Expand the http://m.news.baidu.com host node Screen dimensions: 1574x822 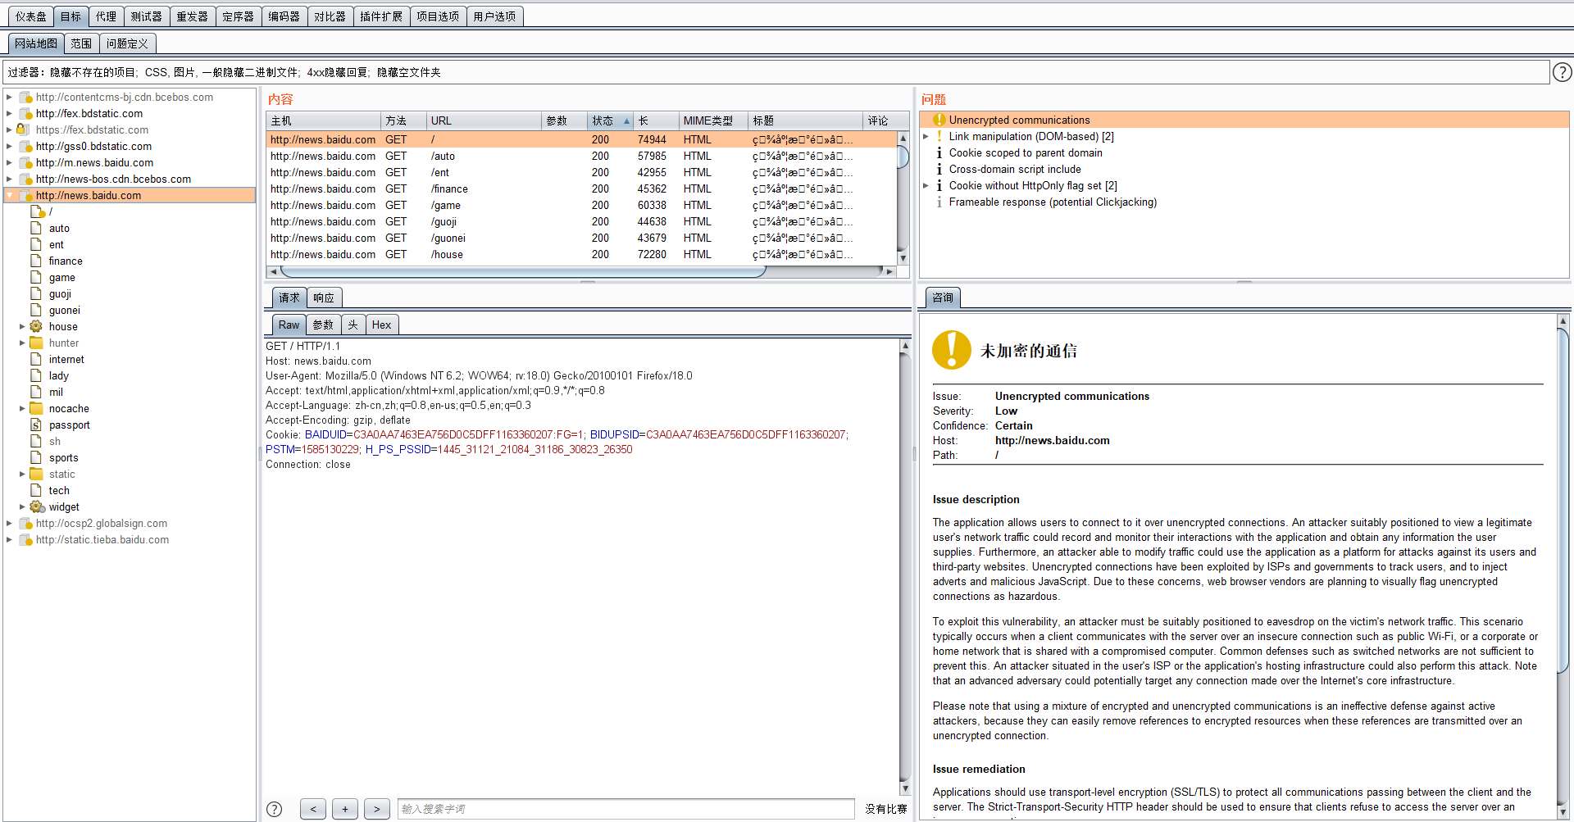[10, 162]
